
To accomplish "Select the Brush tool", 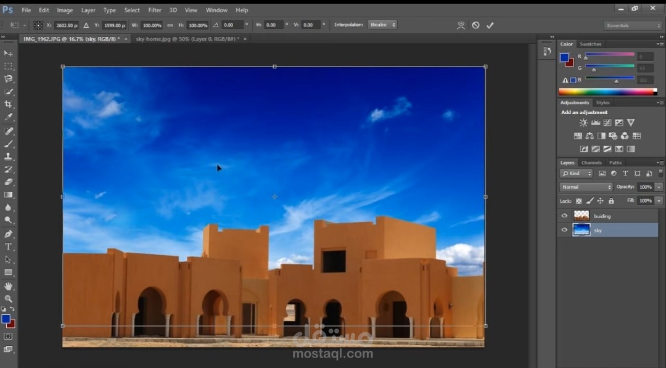I will click(x=8, y=144).
